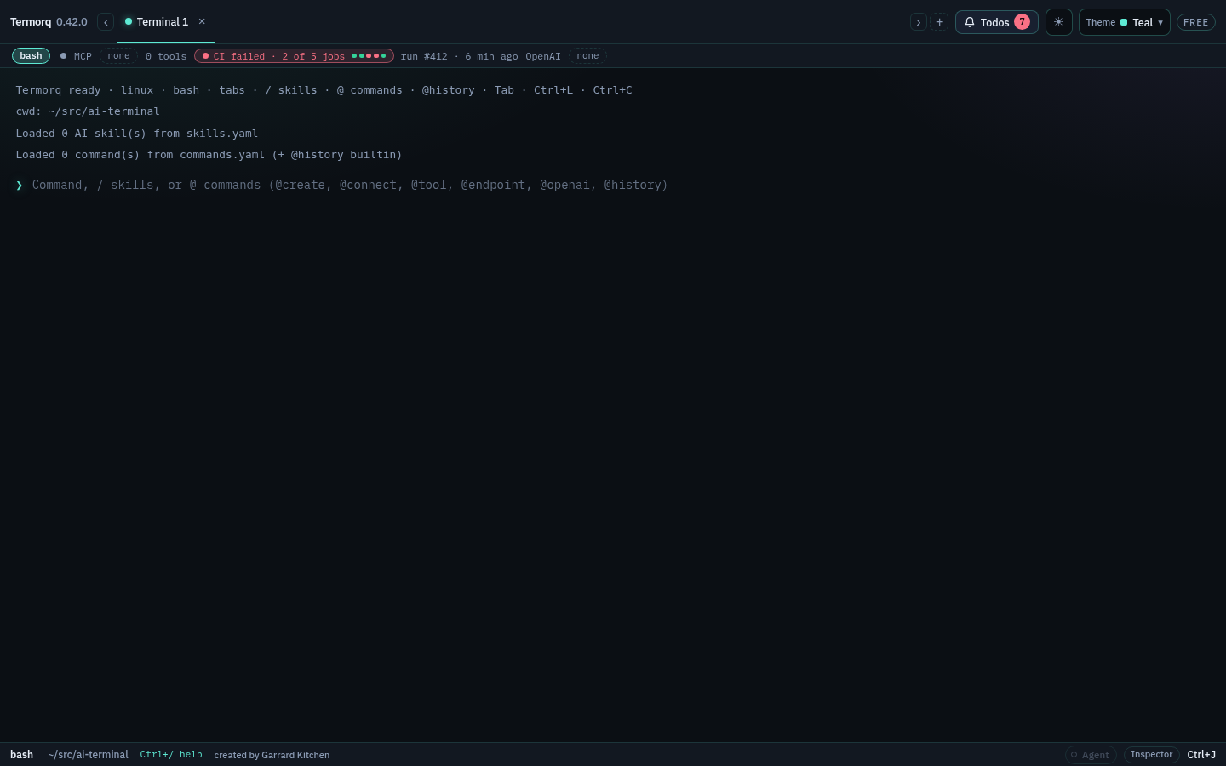
Task: Open the Todos notifications panel
Action: (996, 22)
